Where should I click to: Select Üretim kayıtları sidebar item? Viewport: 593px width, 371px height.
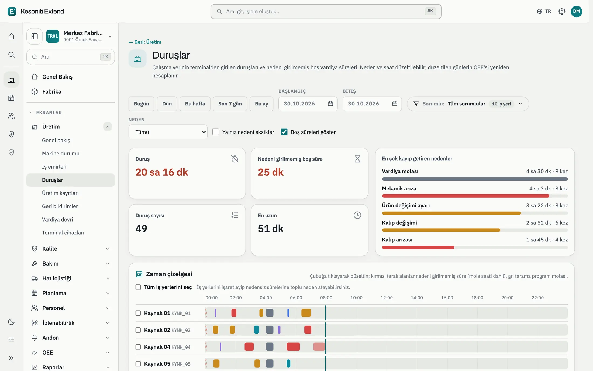60,193
